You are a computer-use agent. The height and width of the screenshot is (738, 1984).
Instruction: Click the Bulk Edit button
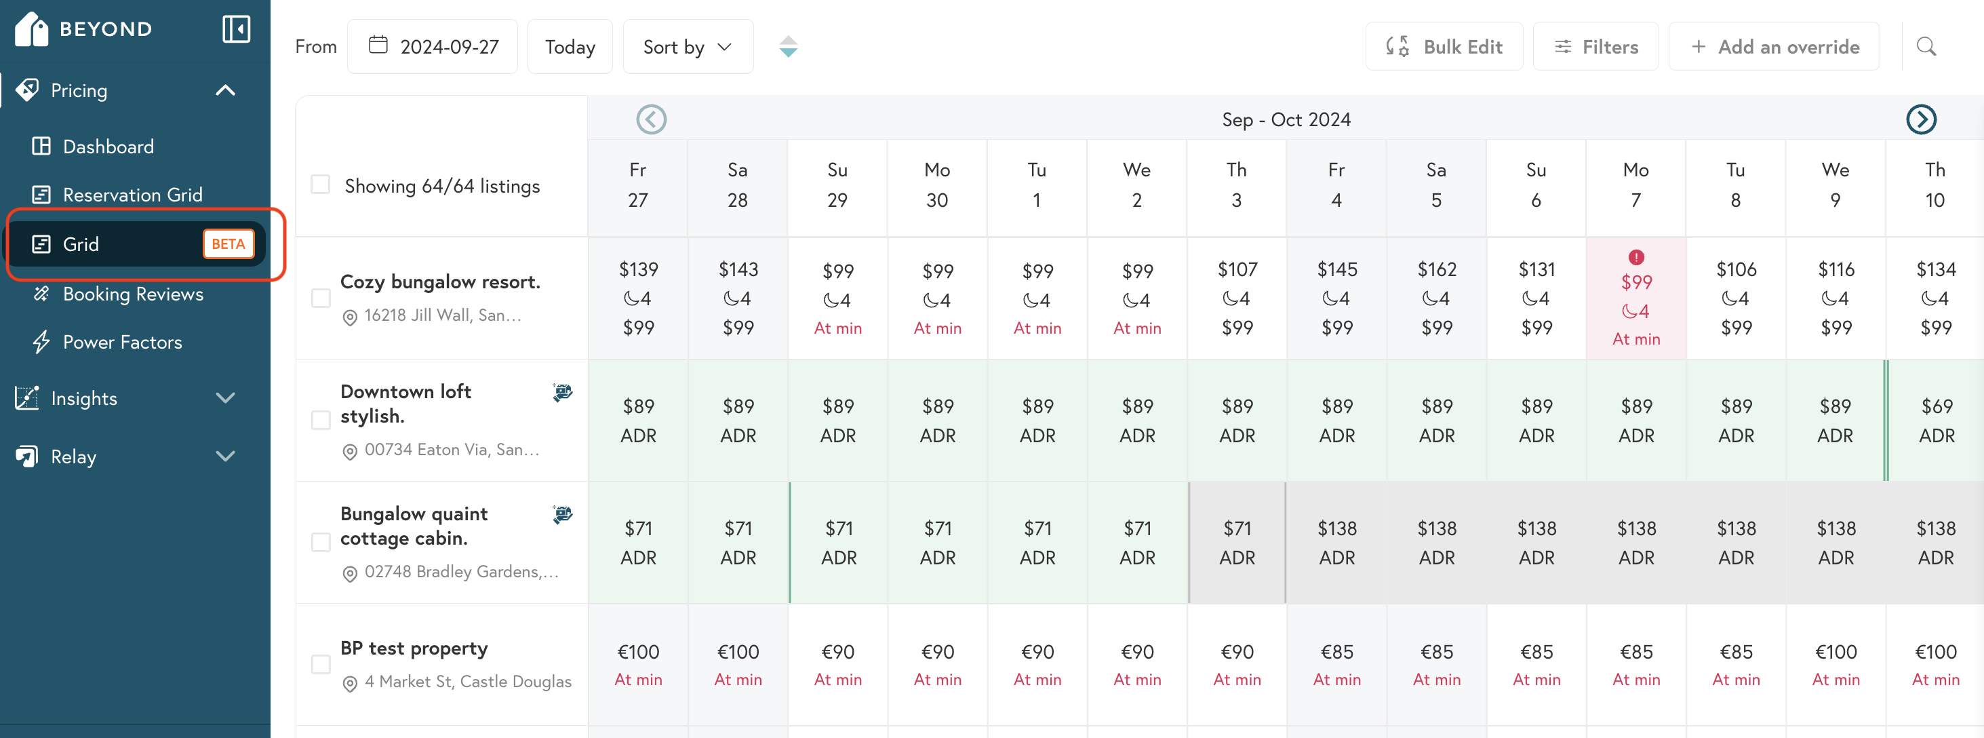[1444, 47]
